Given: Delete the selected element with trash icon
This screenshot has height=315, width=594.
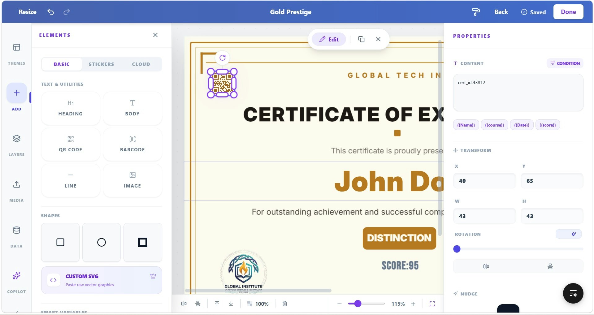Looking at the screenshot, I should coord(285,304).
